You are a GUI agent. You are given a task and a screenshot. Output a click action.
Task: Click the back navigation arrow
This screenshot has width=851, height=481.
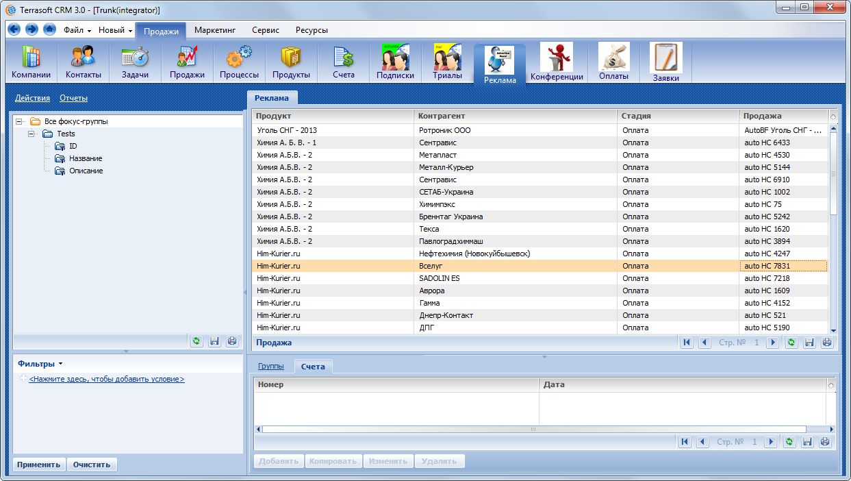(14, 29)
